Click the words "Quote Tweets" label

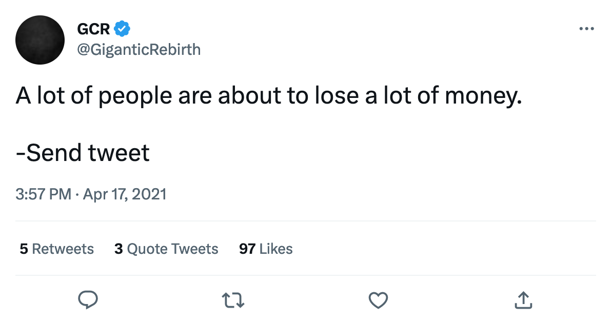coord(172,249)
